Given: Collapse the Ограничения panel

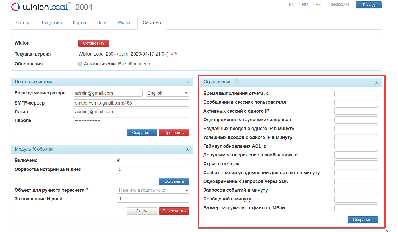Looking at the screenshot, I should [376, 82].
